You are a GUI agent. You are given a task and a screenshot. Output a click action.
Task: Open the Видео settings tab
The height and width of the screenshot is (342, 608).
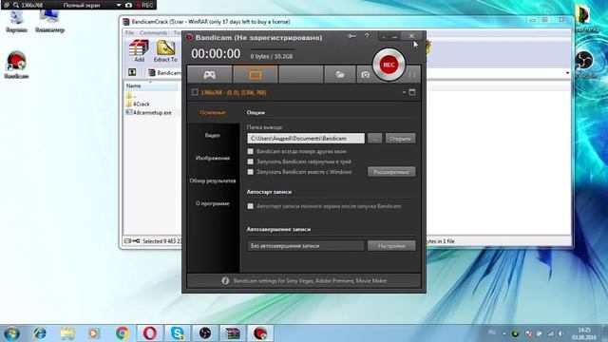point(213,135)
